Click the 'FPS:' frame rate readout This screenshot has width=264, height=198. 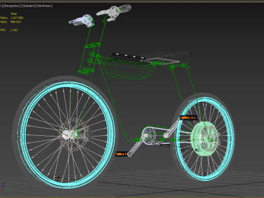pyautogui.click(x=9, y=30)
